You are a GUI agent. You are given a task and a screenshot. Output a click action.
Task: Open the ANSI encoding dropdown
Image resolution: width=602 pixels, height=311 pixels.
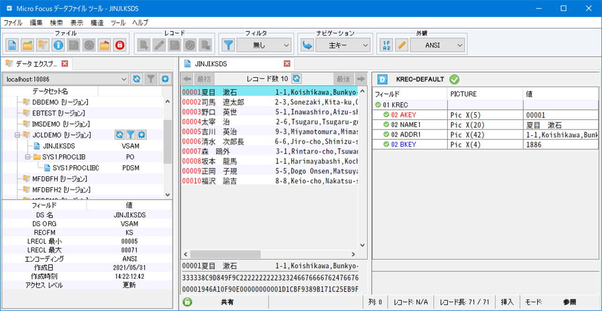tap(438, 45)
